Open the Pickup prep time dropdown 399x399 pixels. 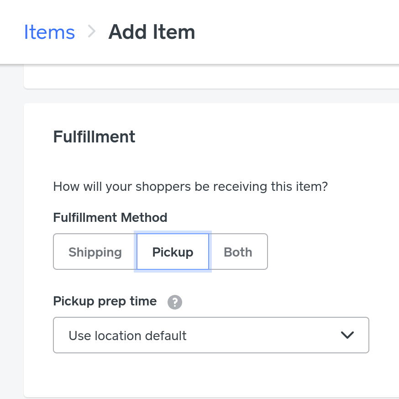tap(211, 335)
